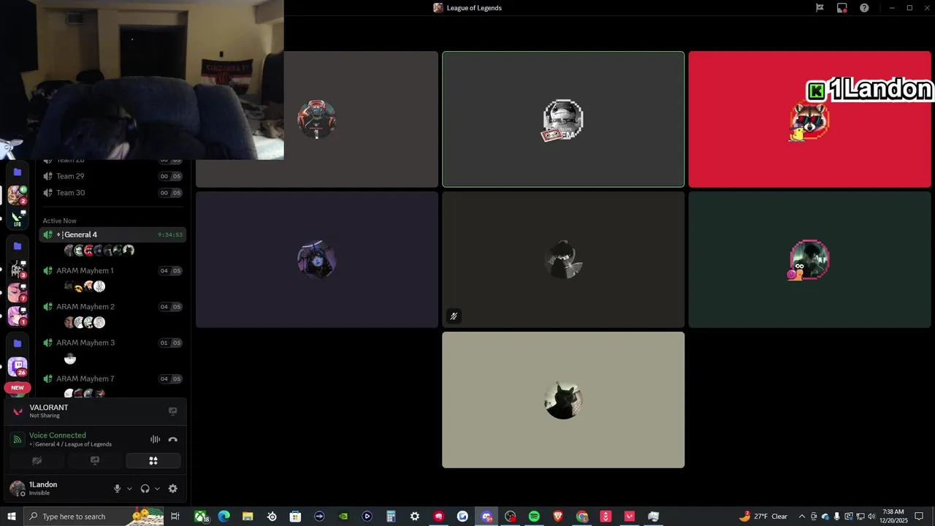The width and height of the screenshot is (935, 526).
Task: Open the LFG server in sidebar
Action: 18,218
